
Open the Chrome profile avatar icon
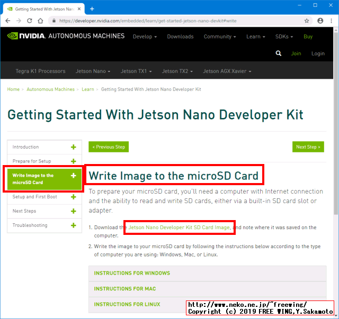[x=320, y=21]
